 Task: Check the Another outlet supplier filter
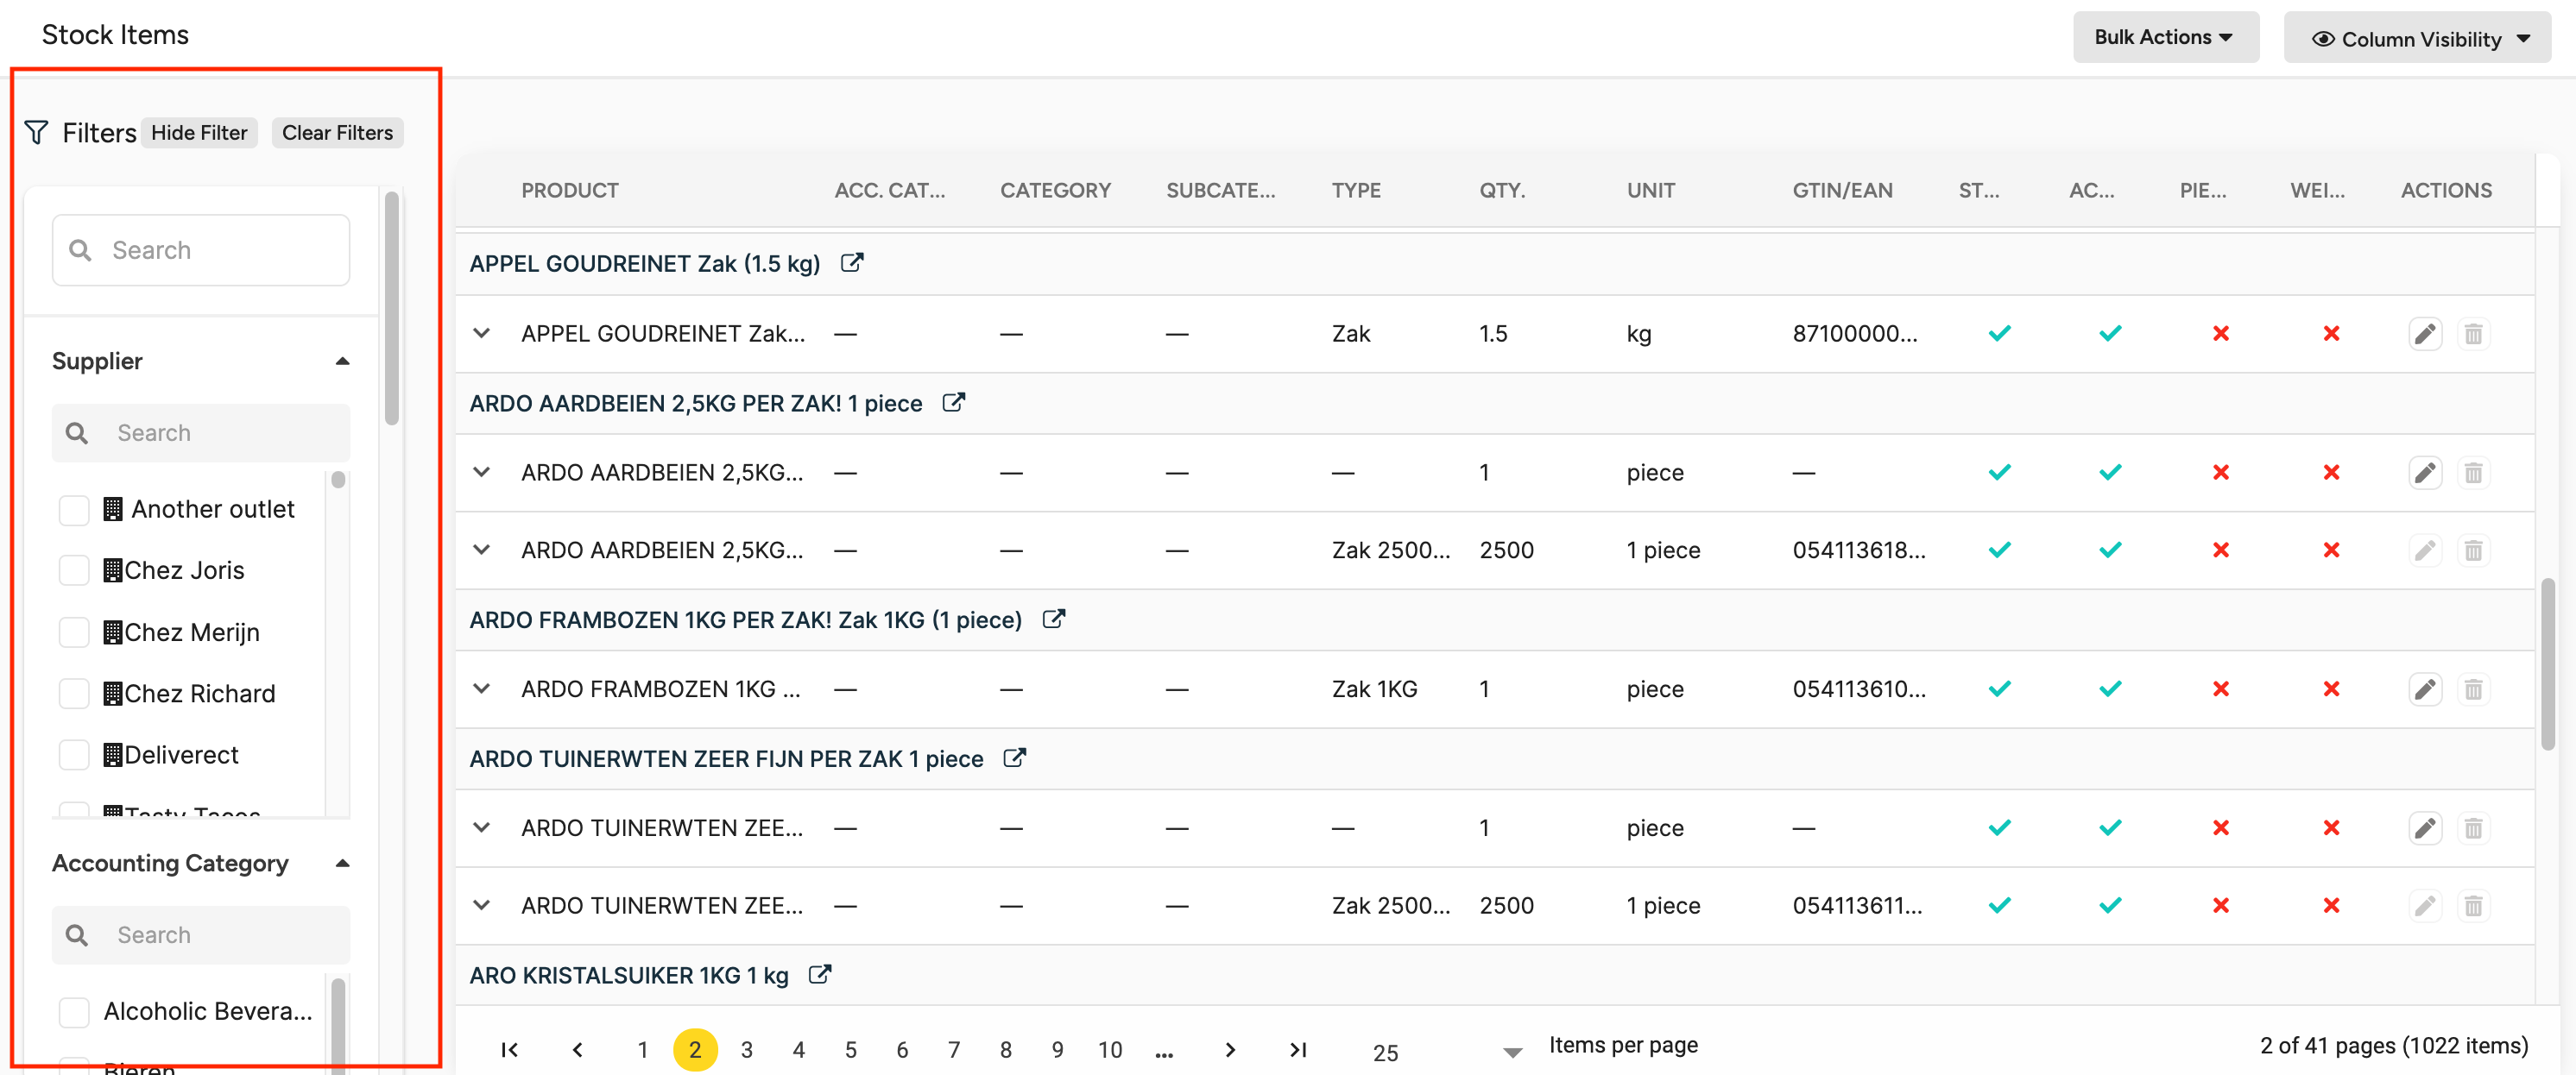(74, 510)
